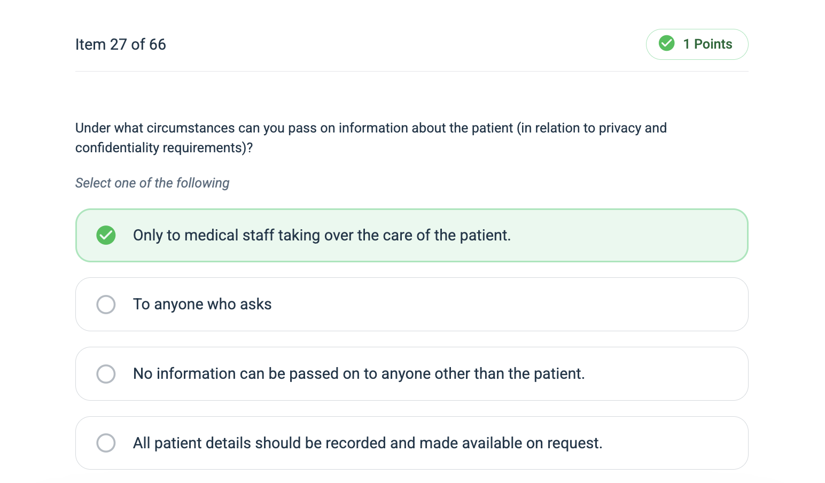Screen dimensions: 825x483
Task: Click 'confidentiality requirements)?' in the question
Action: [x=164, y=148]
